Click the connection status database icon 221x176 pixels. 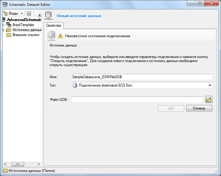[x=51, y=36]
